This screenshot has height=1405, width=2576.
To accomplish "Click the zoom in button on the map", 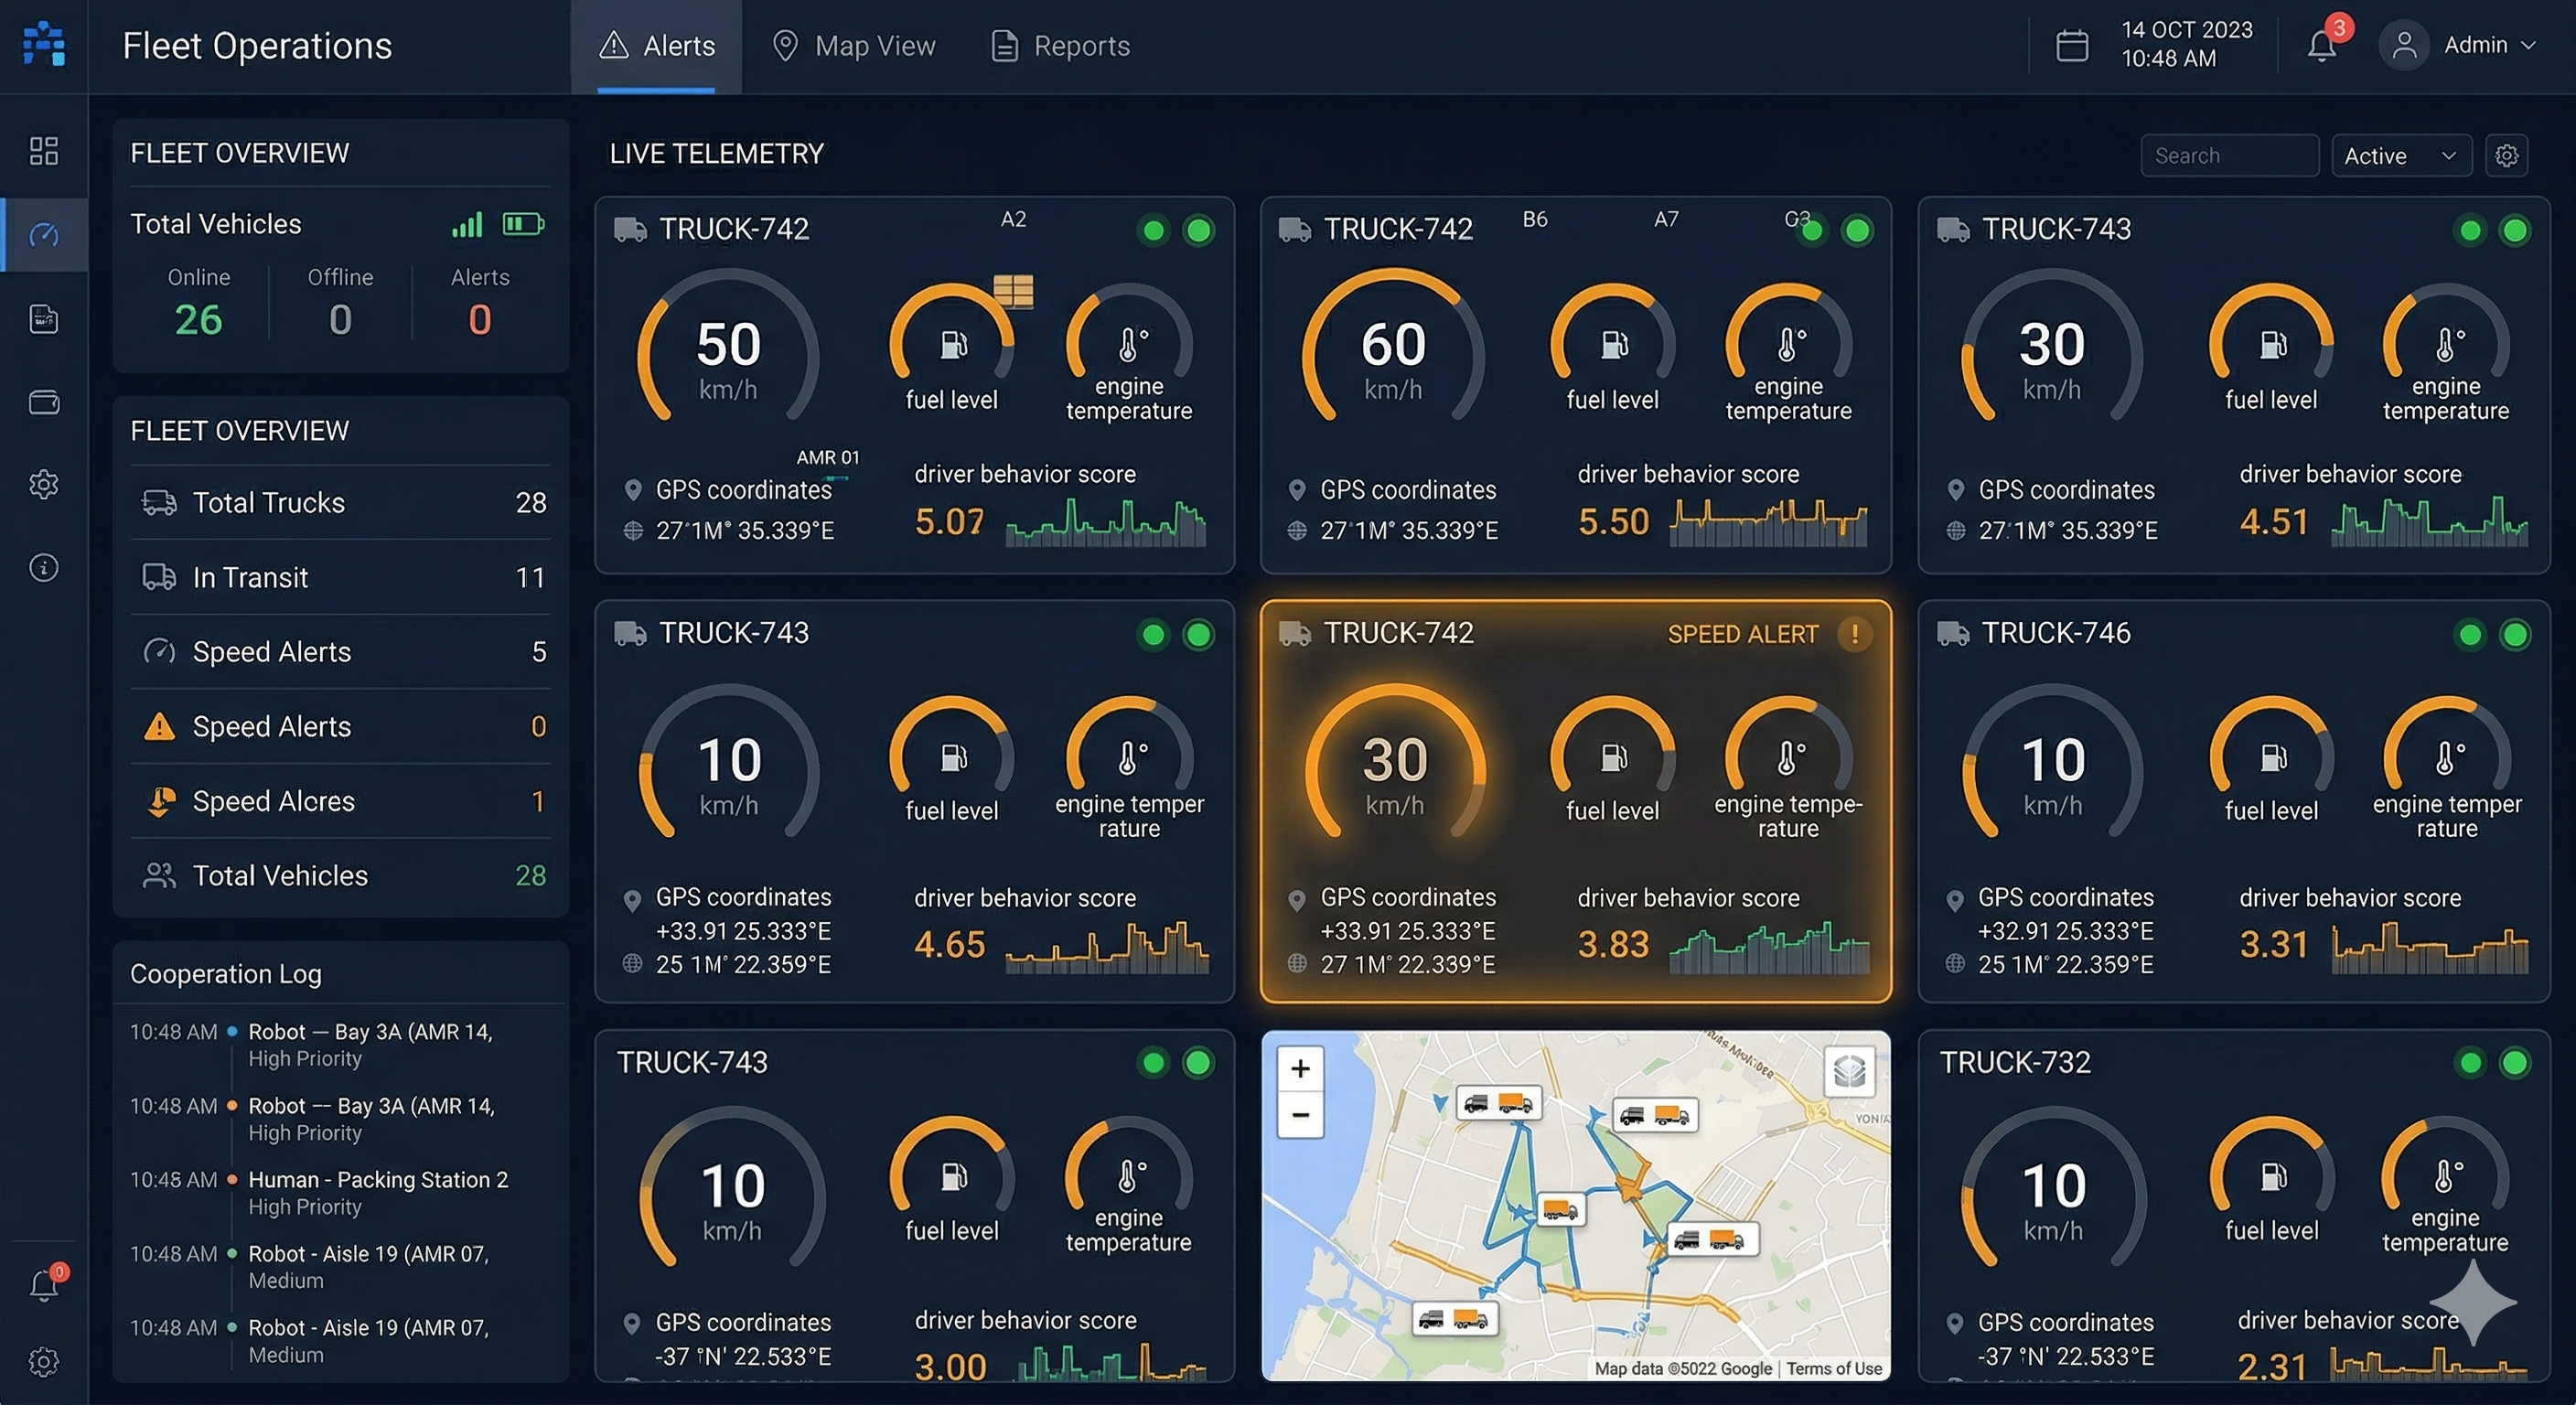I will (x=1300, y=1068).
